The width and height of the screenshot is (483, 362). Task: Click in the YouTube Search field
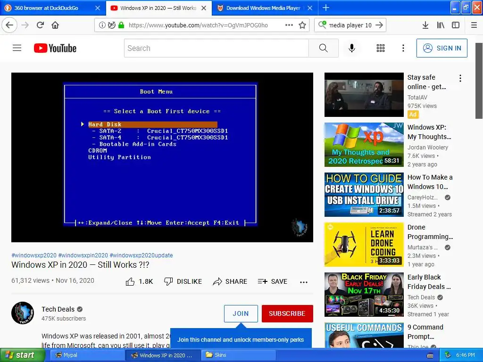[216, 48]
